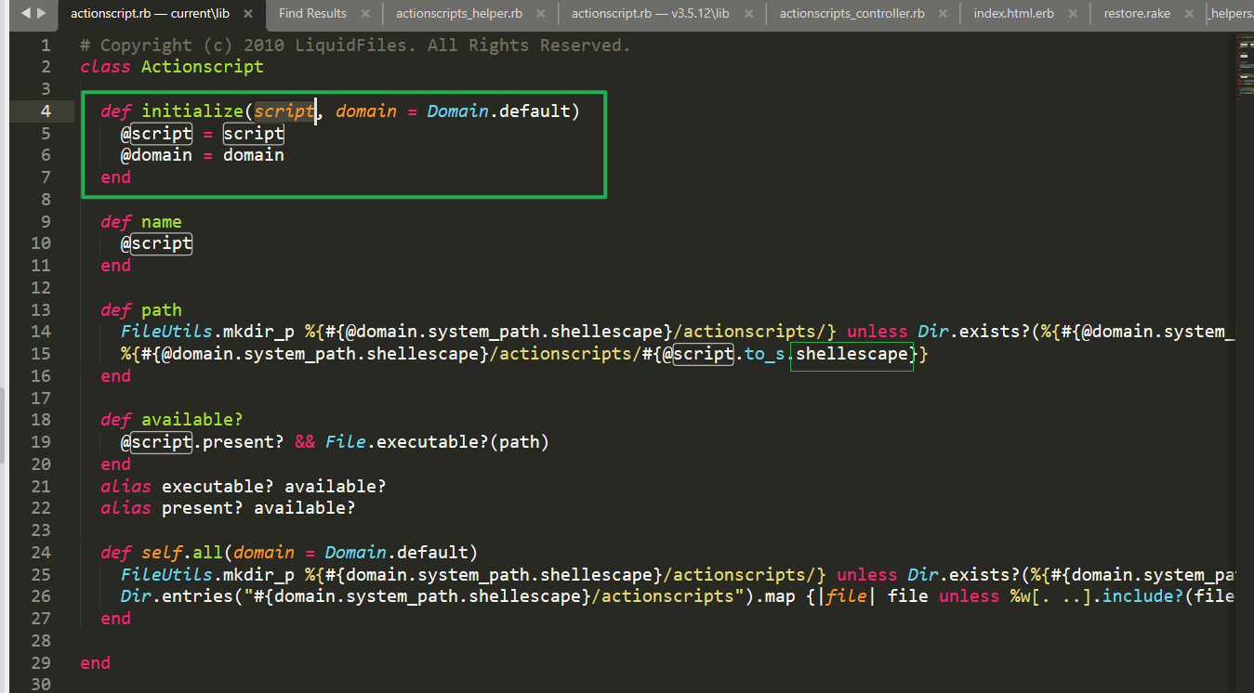Click line number 18 in the gutter
Screen dimensions: 1254x693
pos(42,420)
